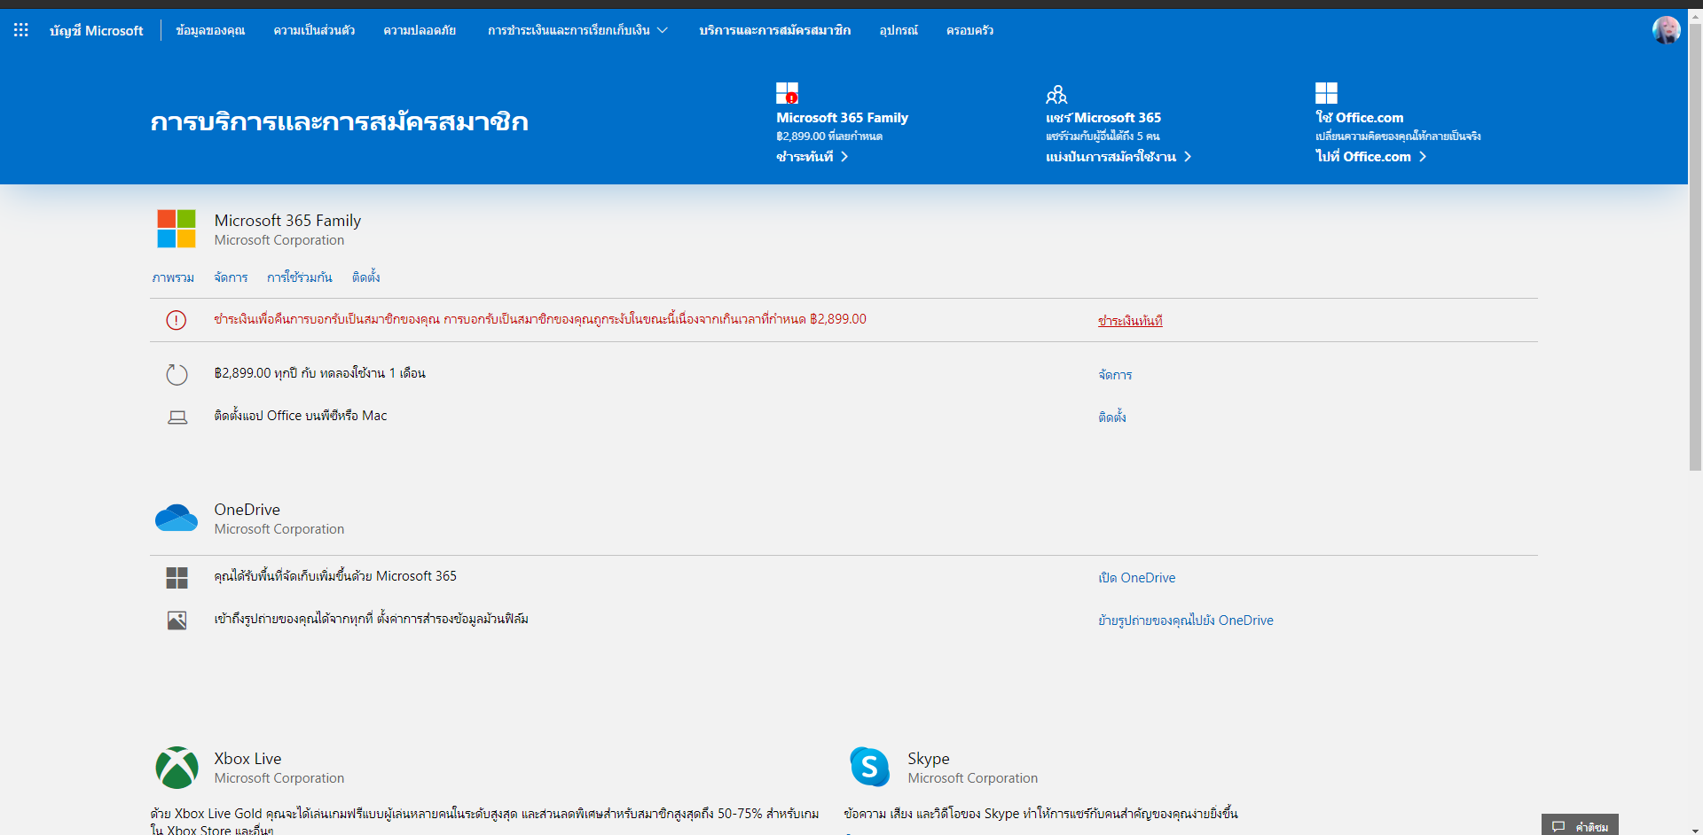Click the Skype heading text

click(x=929, y=759)
